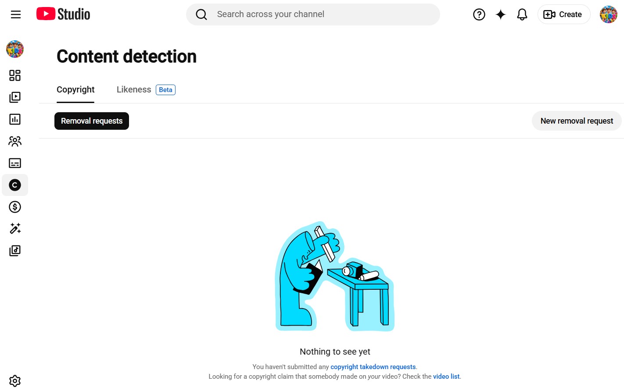The height and width of the screenshot is (391, 624).
Task: Open the Subtitles sidebar icon
Action: tap(15, 163)
